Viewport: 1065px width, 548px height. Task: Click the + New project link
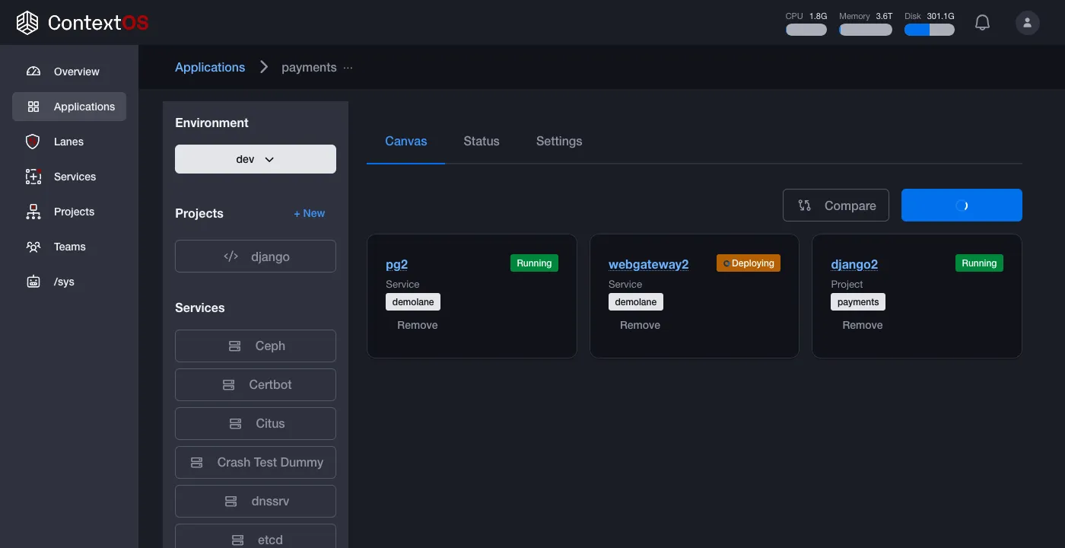[310, 213]
